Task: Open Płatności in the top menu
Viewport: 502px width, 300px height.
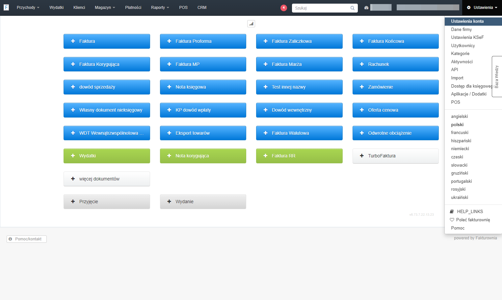Action: click(x=133, y=8)
